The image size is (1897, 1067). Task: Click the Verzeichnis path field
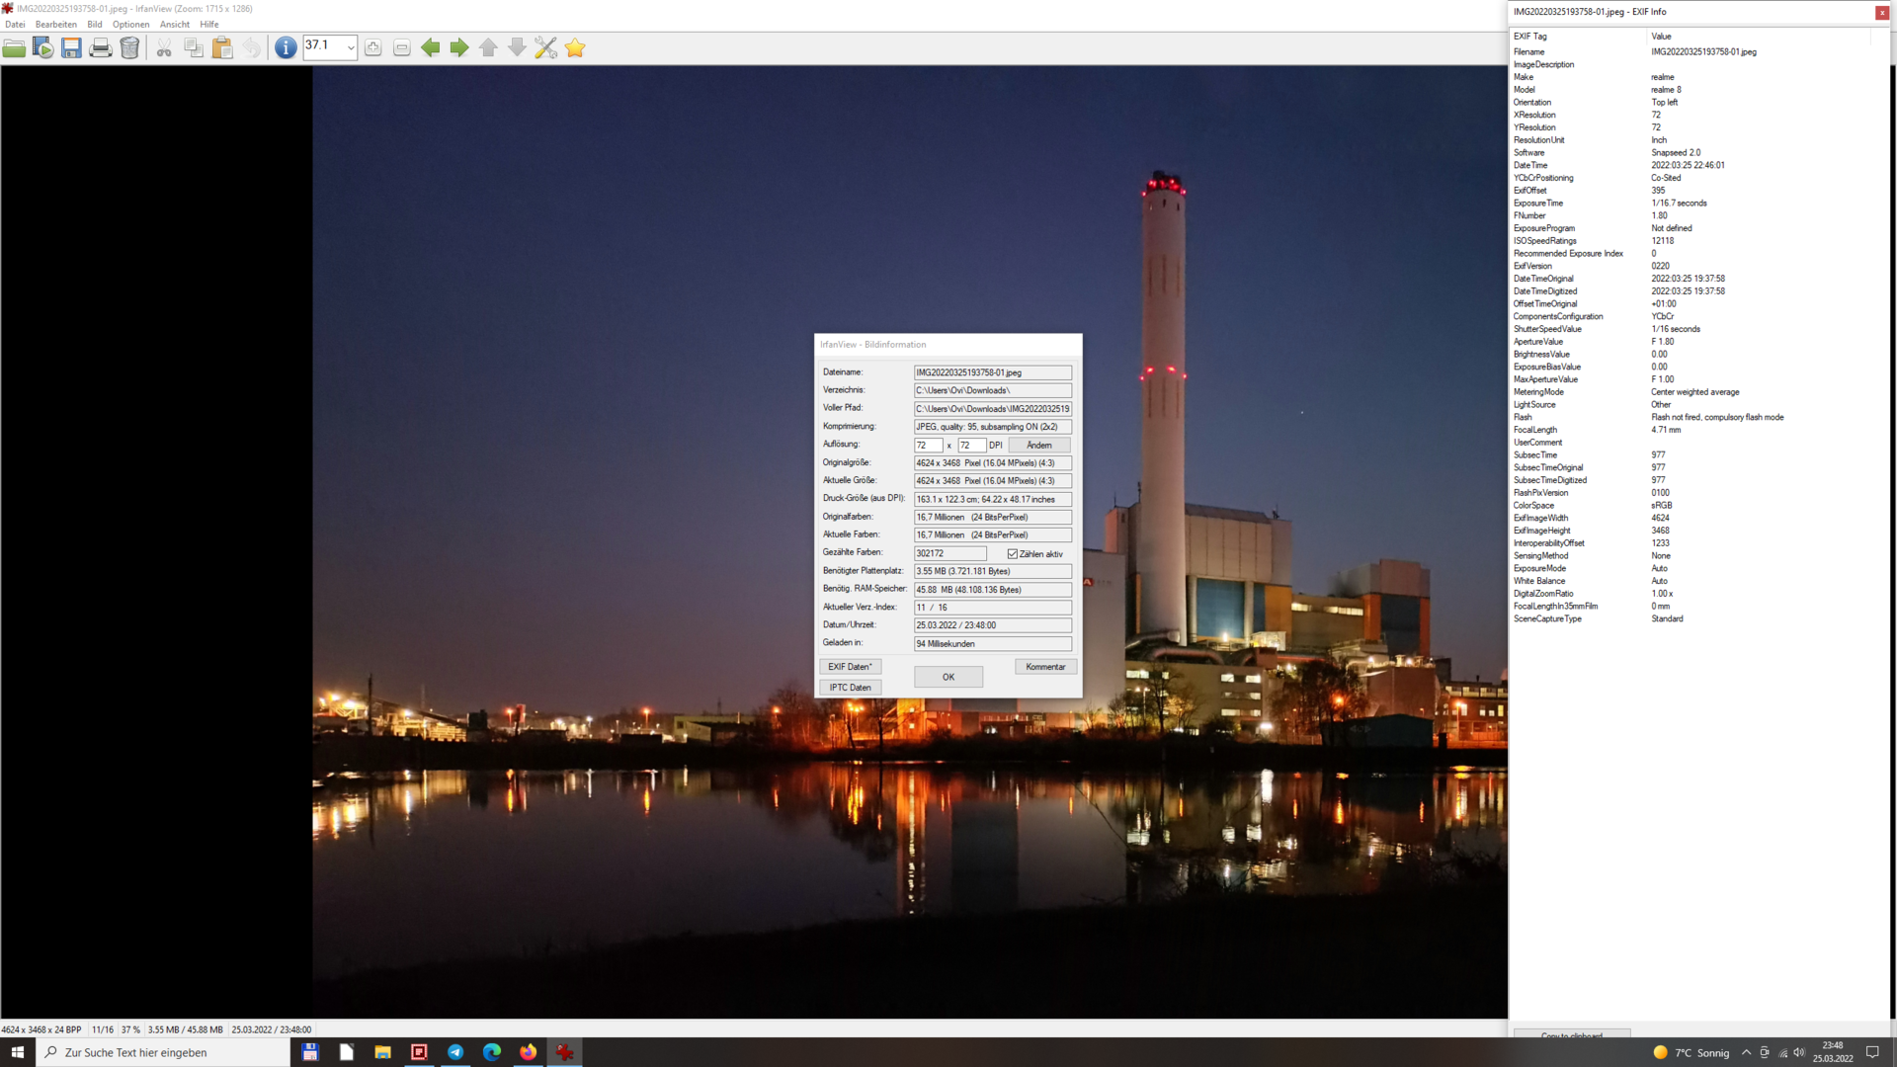coord(993,390)
